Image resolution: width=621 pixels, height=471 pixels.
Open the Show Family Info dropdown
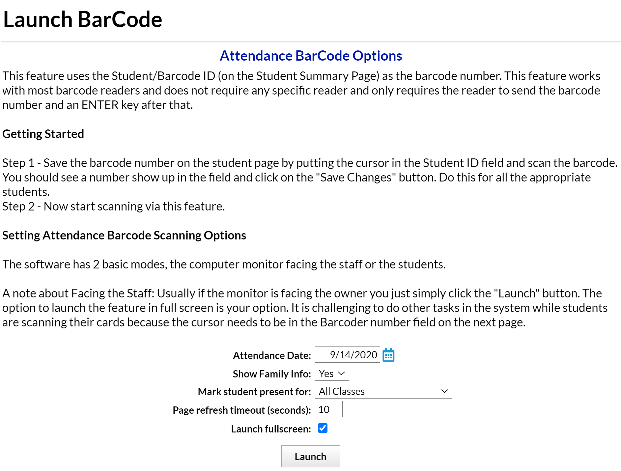click(332, 374)
